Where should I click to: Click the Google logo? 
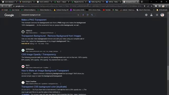tap(9, 15)
